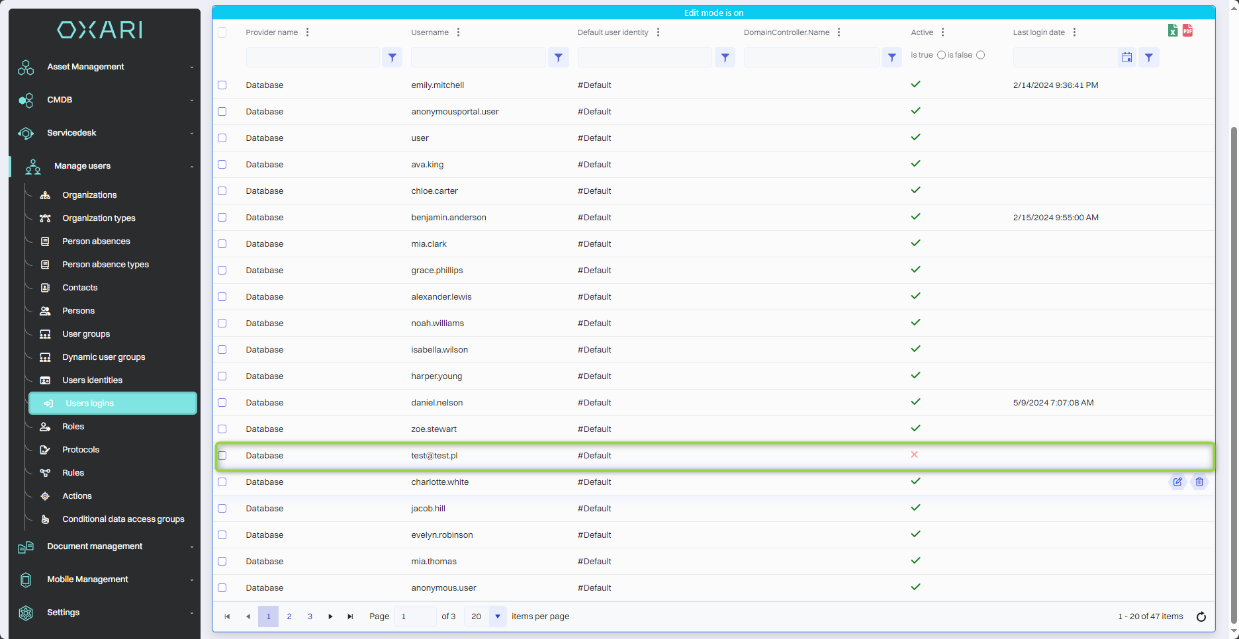Export the table to Excel
The image size is (1239, 639).
(1172, 30)
